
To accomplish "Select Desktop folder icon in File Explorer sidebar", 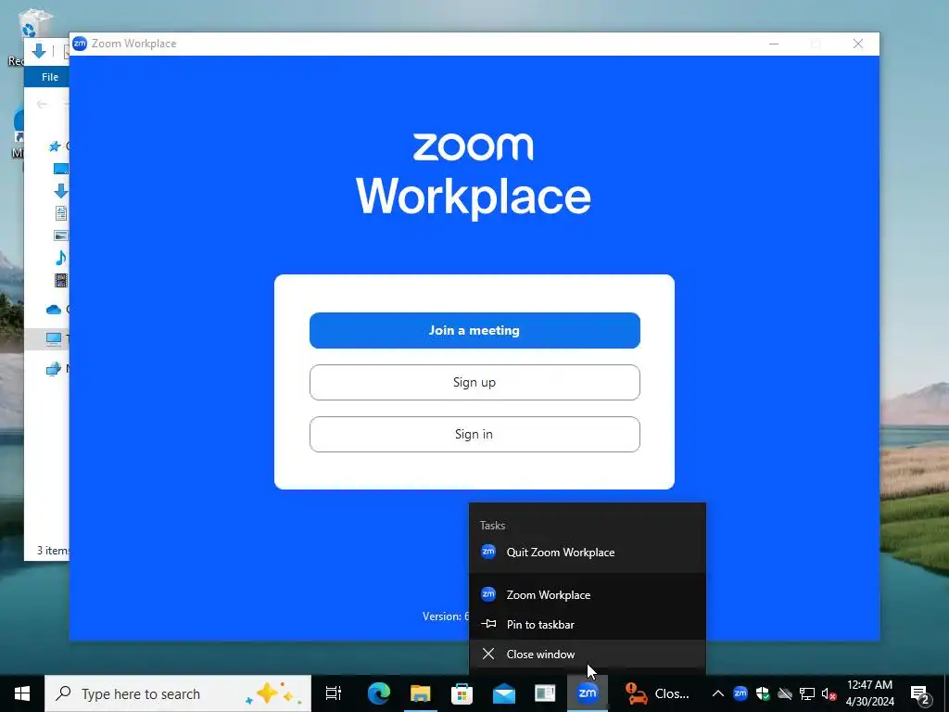I will (x=61, y=169).
